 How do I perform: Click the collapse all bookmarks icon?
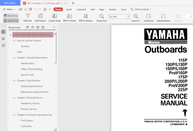32,27
